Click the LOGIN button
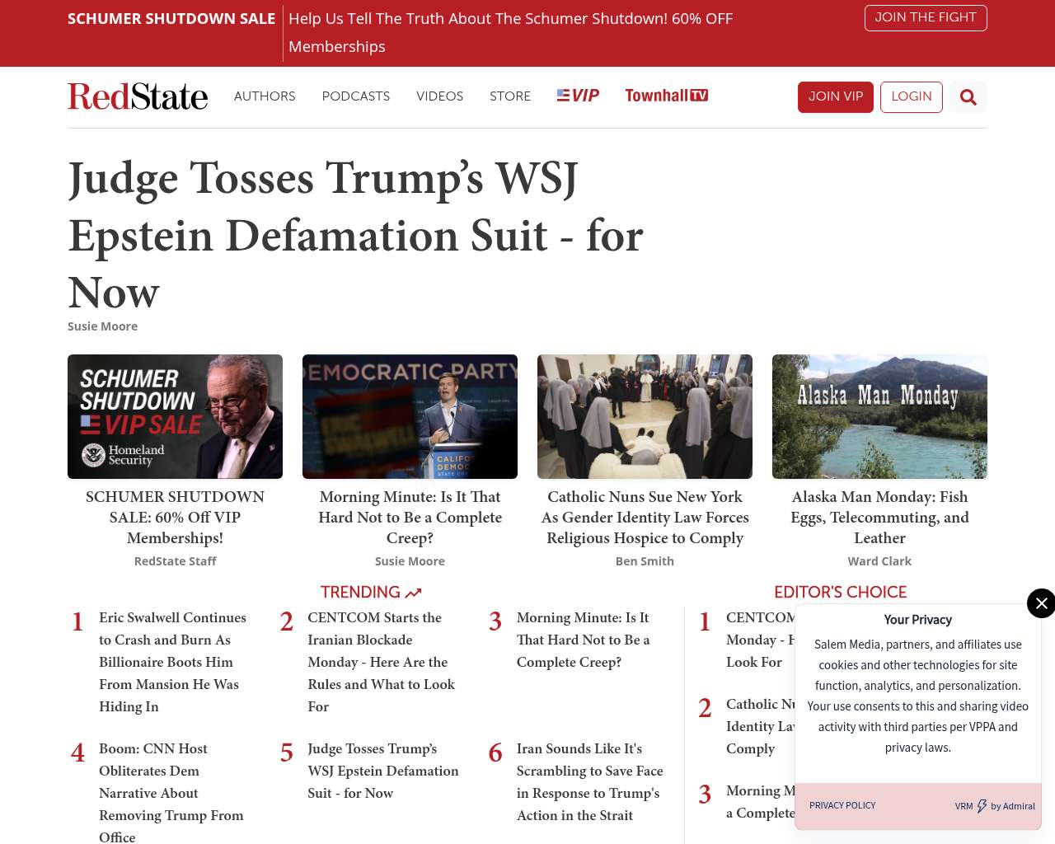The image size is (1055, 844). click(x=911, y=96)
